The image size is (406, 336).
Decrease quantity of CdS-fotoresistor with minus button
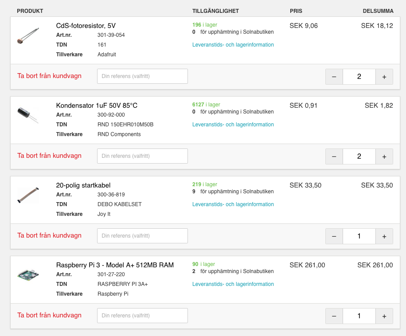pos(334,77)
